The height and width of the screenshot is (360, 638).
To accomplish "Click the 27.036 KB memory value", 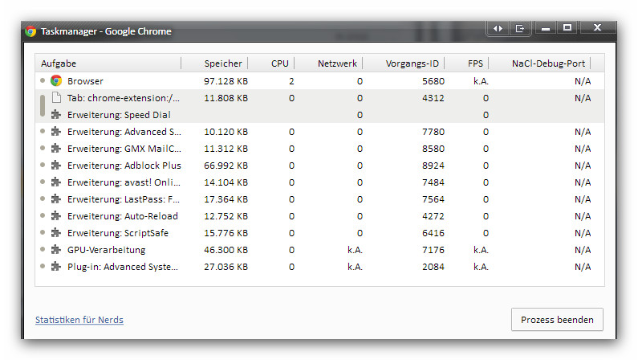I will 226,267.
